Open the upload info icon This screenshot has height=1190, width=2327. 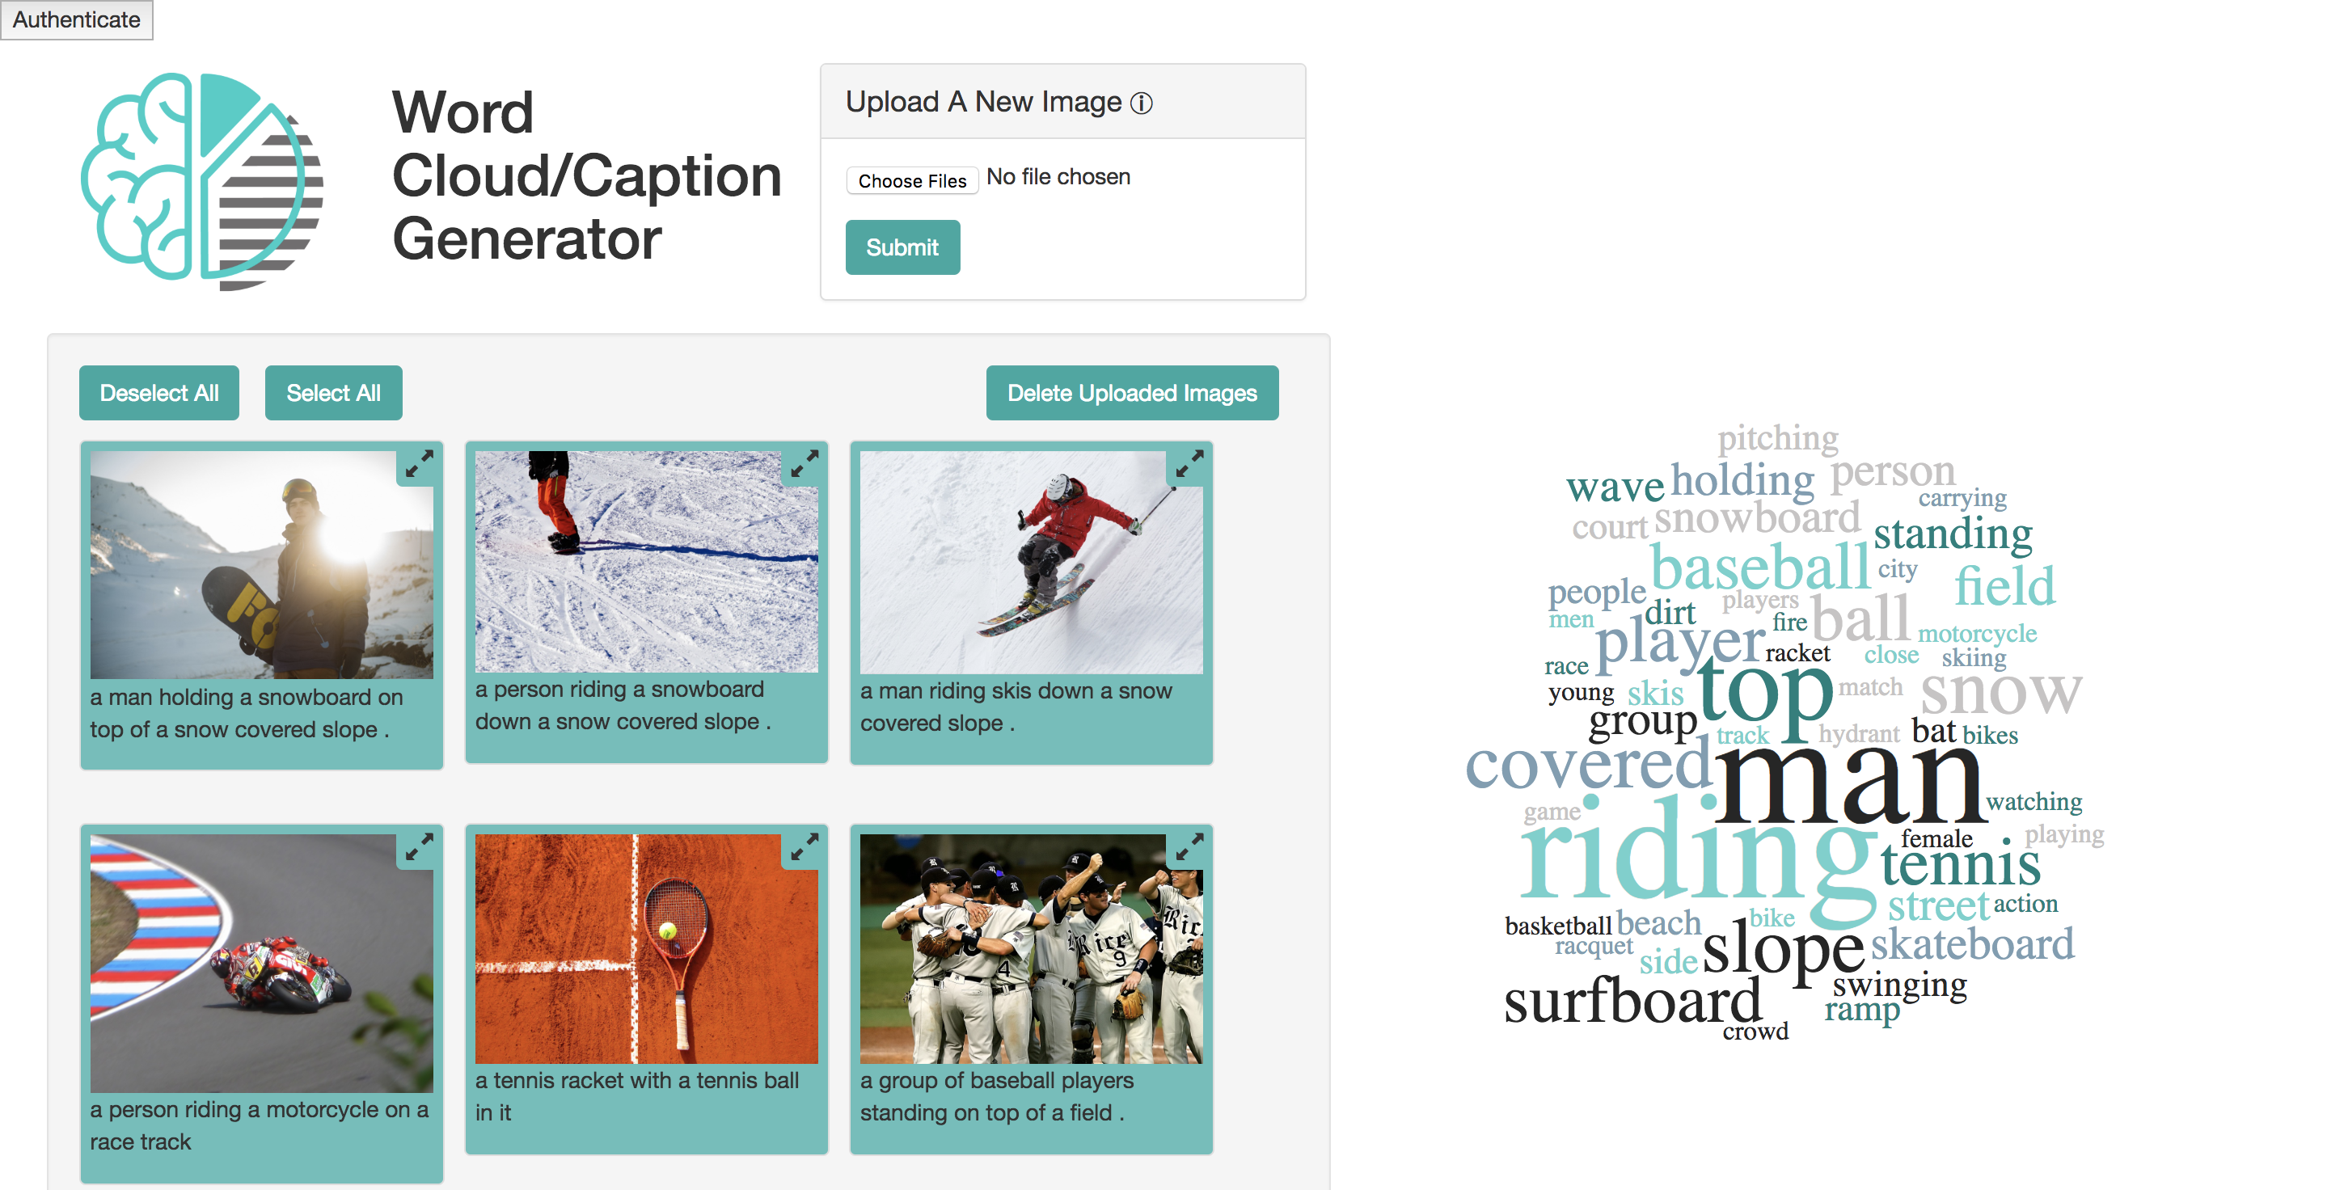tap(1142, 103)
